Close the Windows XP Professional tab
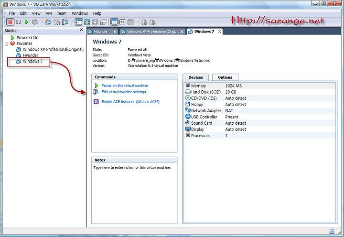Image resolution: width=344 pixels, height=237 pixels. click(182, 32)
